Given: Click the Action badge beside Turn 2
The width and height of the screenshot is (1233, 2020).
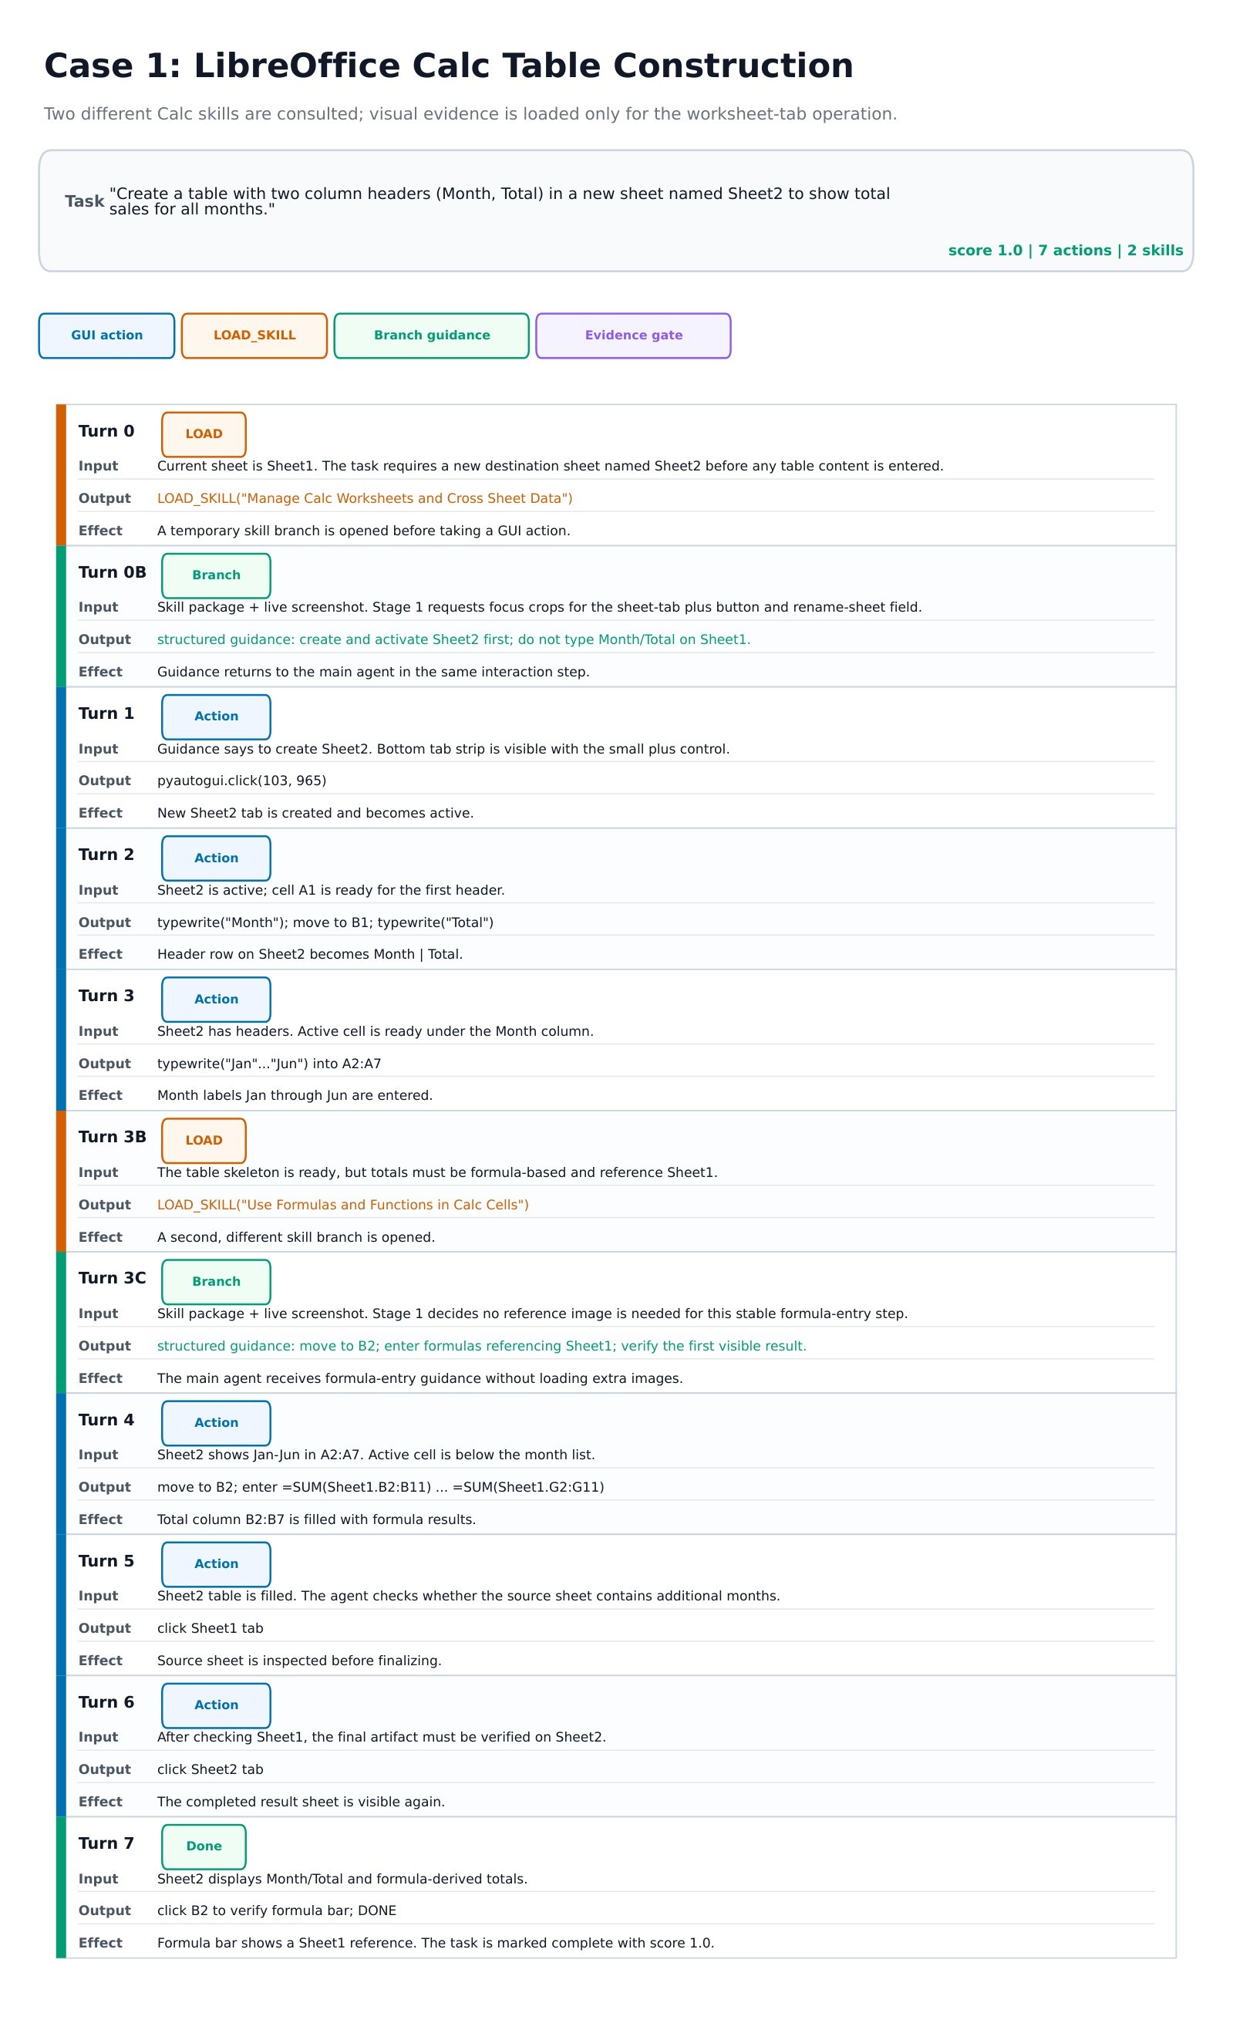Looking at the screenshot, I should tap(217, 858).
